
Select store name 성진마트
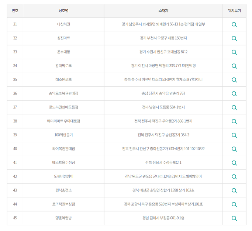coord(63,38)
